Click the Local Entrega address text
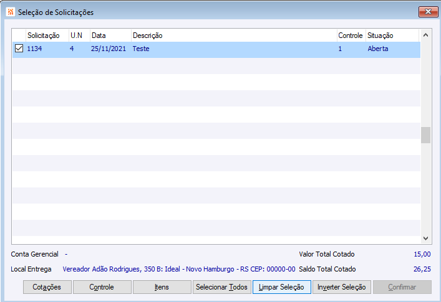 point(179,269)
